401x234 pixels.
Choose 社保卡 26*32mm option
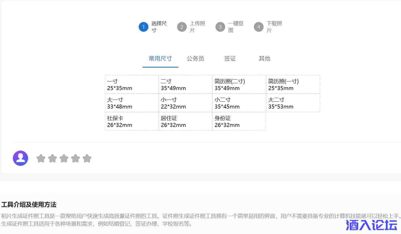click(132, 122)
